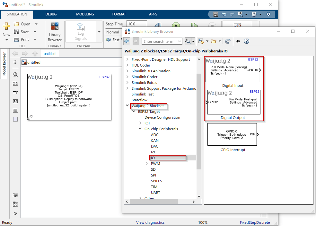316x226 pixels.
Task: Select the Zoom tool in the canvas palette
Action: coord(15,74)
